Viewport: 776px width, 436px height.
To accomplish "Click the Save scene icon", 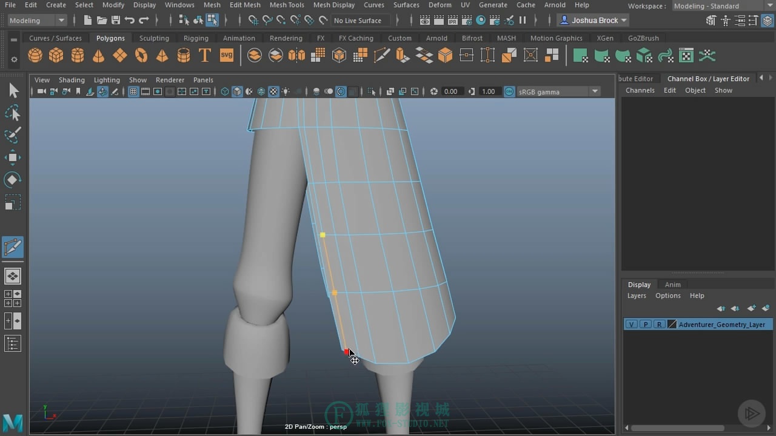I will [115, 20].
